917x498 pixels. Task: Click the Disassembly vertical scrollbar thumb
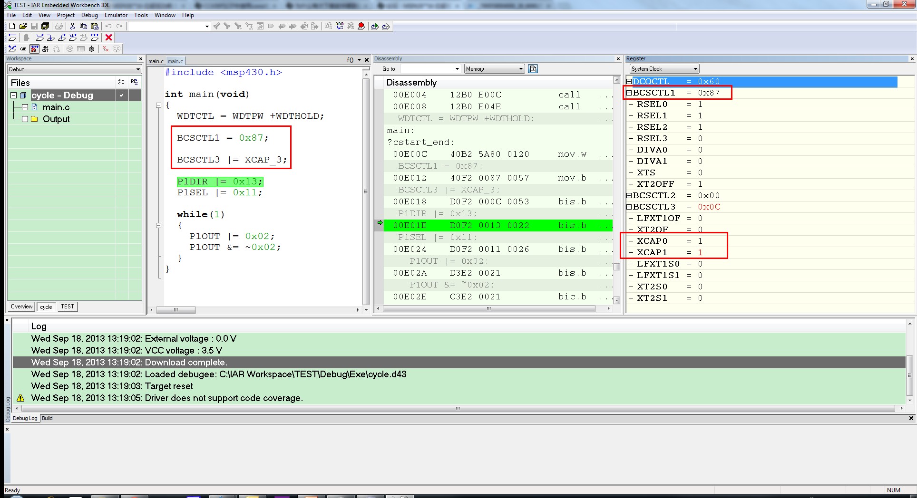tap(617, 267)
